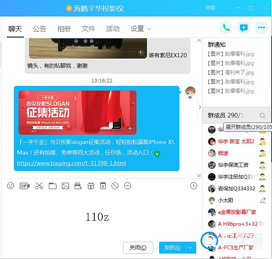Open the title bar dropdown arrow next to 举报
This screenshot has width=272, height=259.
point(225,8)
